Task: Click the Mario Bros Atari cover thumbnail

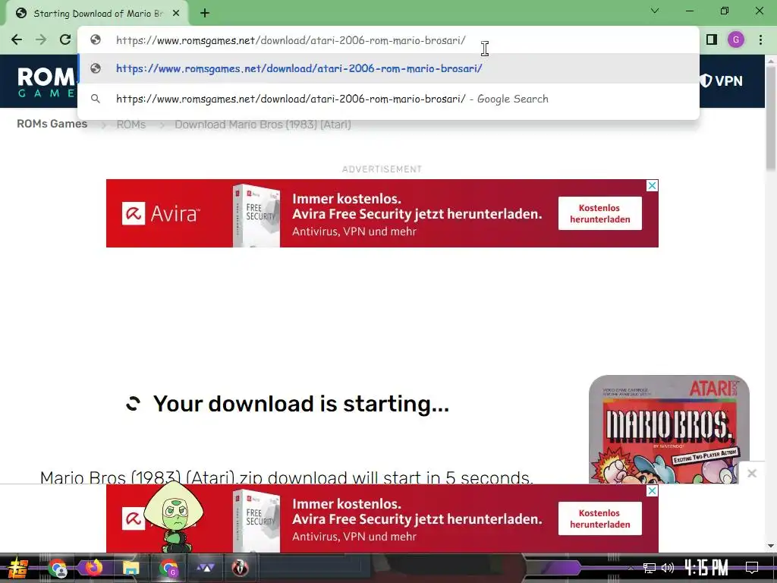Action: pyautogui.click(x=669, y=430)
